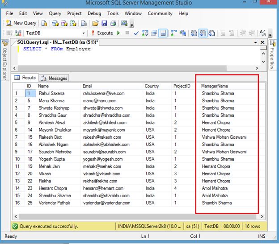Image resolution: width=279 pixels, height=244 pixels.
Task: Open the Edit menu
Action: click(x=23, y=13)
